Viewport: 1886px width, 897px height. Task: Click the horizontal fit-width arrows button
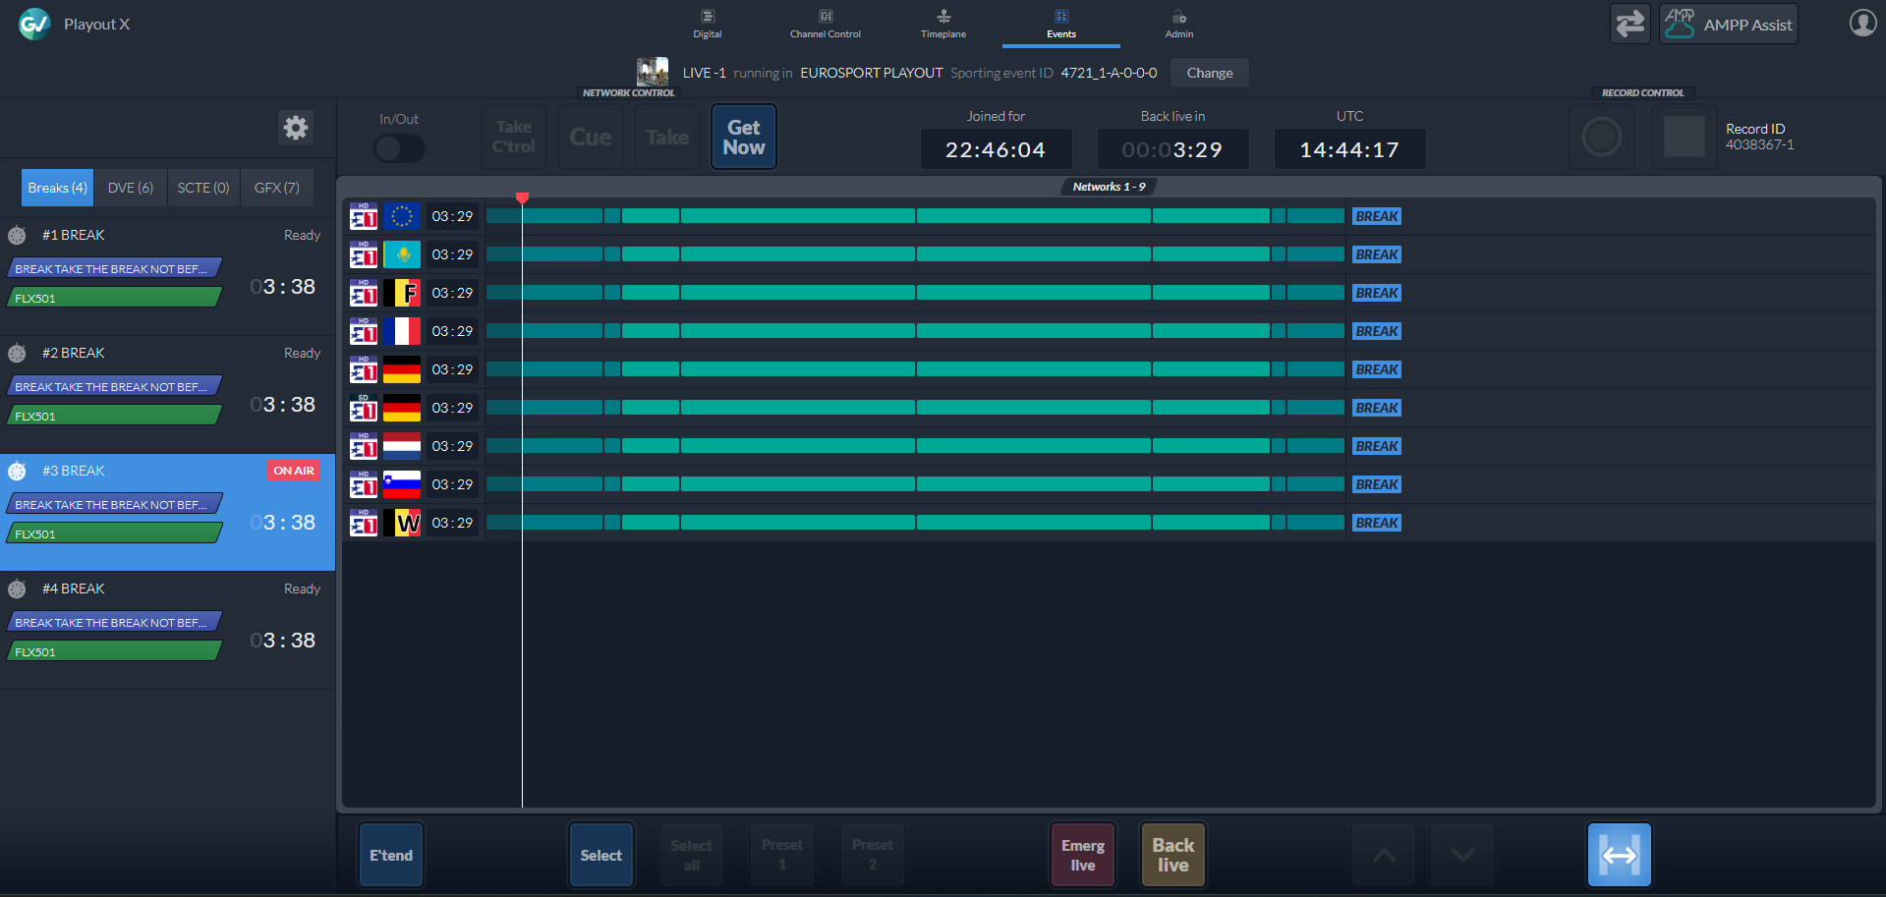[x=1620, y=855]
